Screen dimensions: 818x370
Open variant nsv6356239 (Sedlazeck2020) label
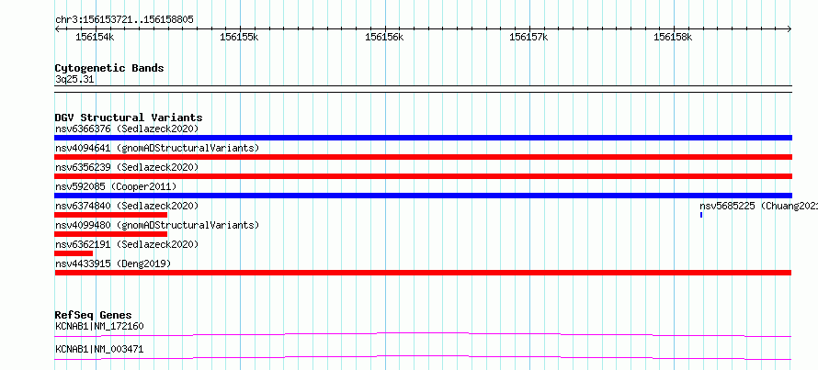click(x=127, y=167)
